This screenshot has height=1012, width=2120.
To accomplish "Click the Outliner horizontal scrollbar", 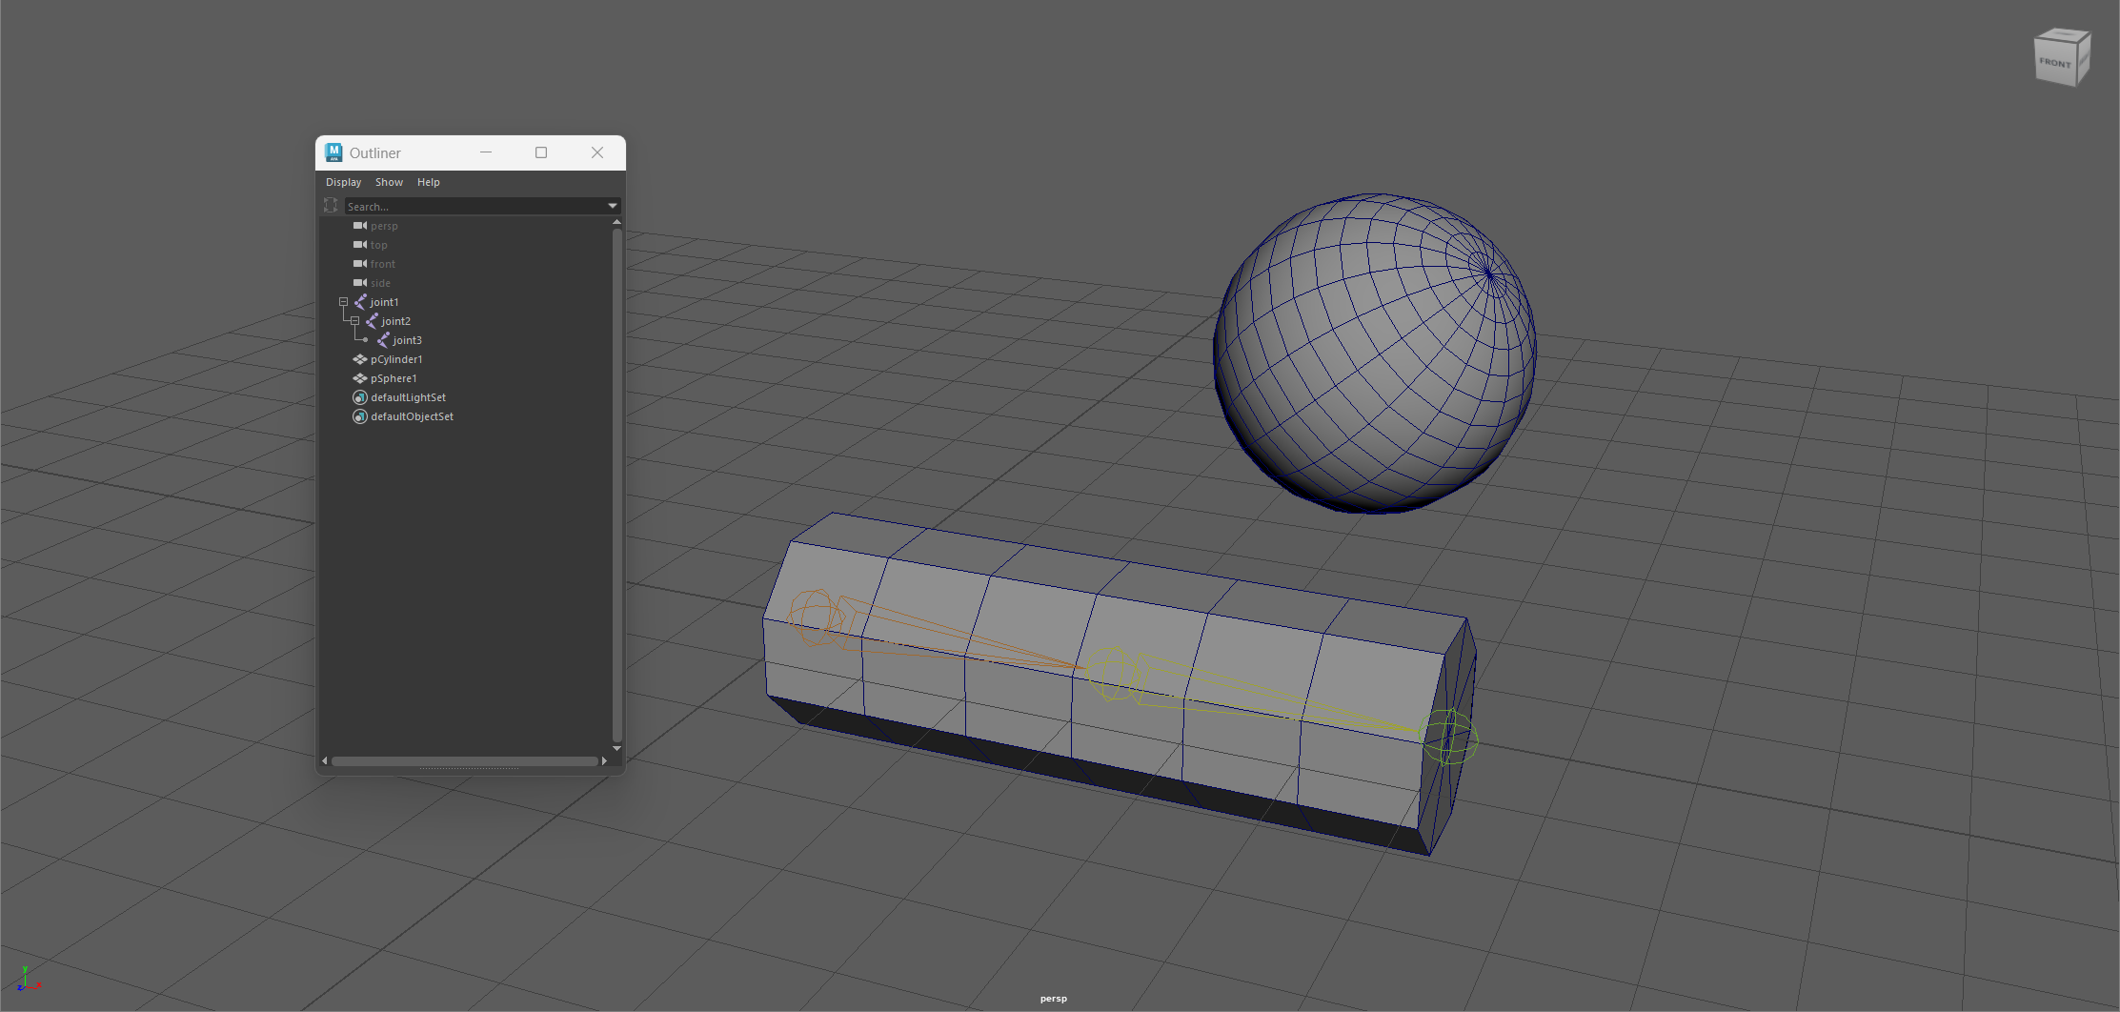I will [x=464, y=760].
